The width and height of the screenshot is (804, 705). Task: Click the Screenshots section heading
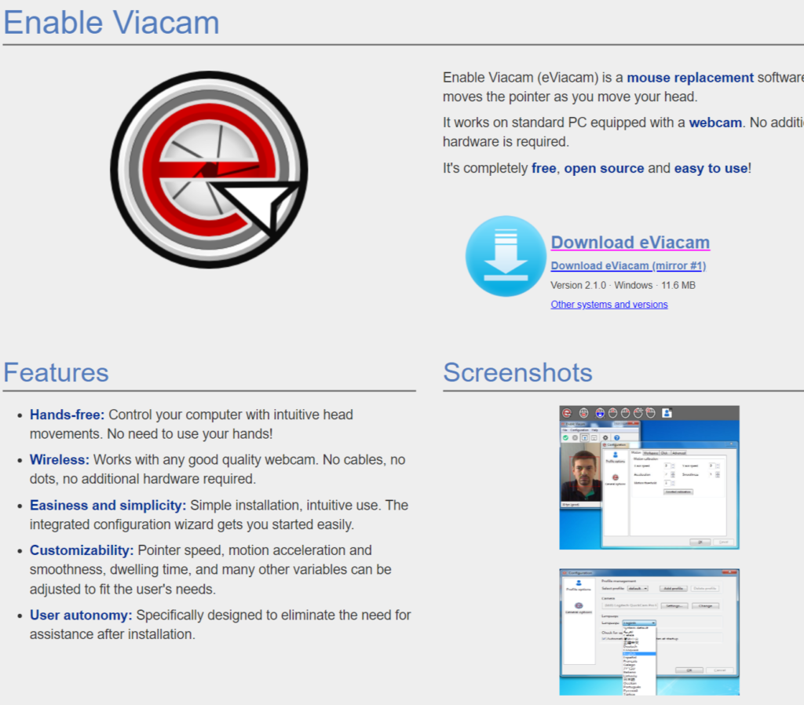point(517,372)
